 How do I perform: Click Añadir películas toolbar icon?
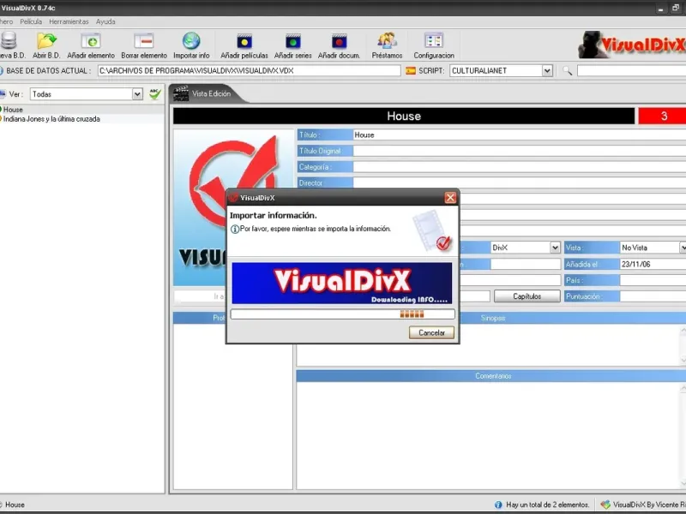click(244, 41)
